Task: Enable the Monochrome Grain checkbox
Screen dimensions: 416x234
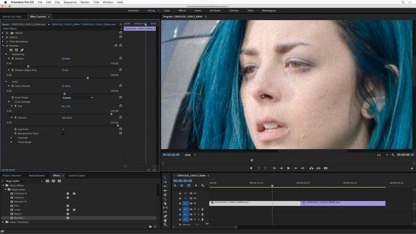Action: 63,133
